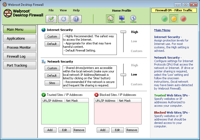Click the blue refresh arrow toolbar icon
Viewport: 200px width, 140px height.
(64, 19)
